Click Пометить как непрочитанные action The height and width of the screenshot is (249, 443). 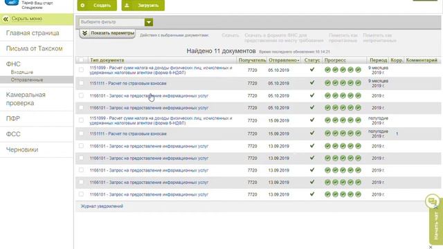click(379, 38)
